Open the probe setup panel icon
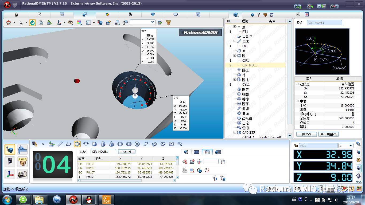The width and height of the screenshot is (365, 205). click(10, 149)
